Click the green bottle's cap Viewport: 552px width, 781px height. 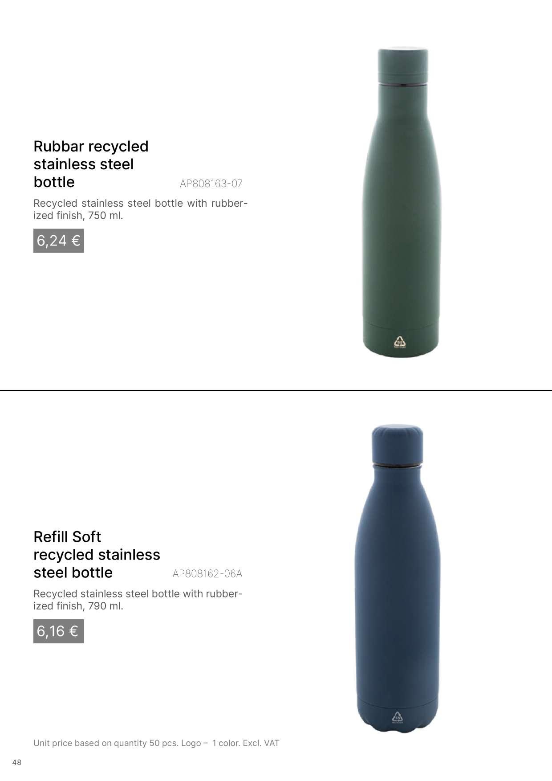point(403,65)
